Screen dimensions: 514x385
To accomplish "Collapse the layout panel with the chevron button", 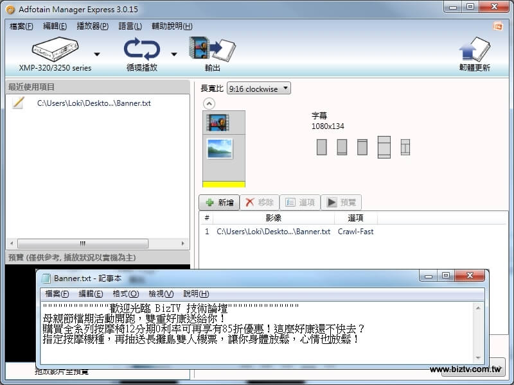I will tap(209, 103).
